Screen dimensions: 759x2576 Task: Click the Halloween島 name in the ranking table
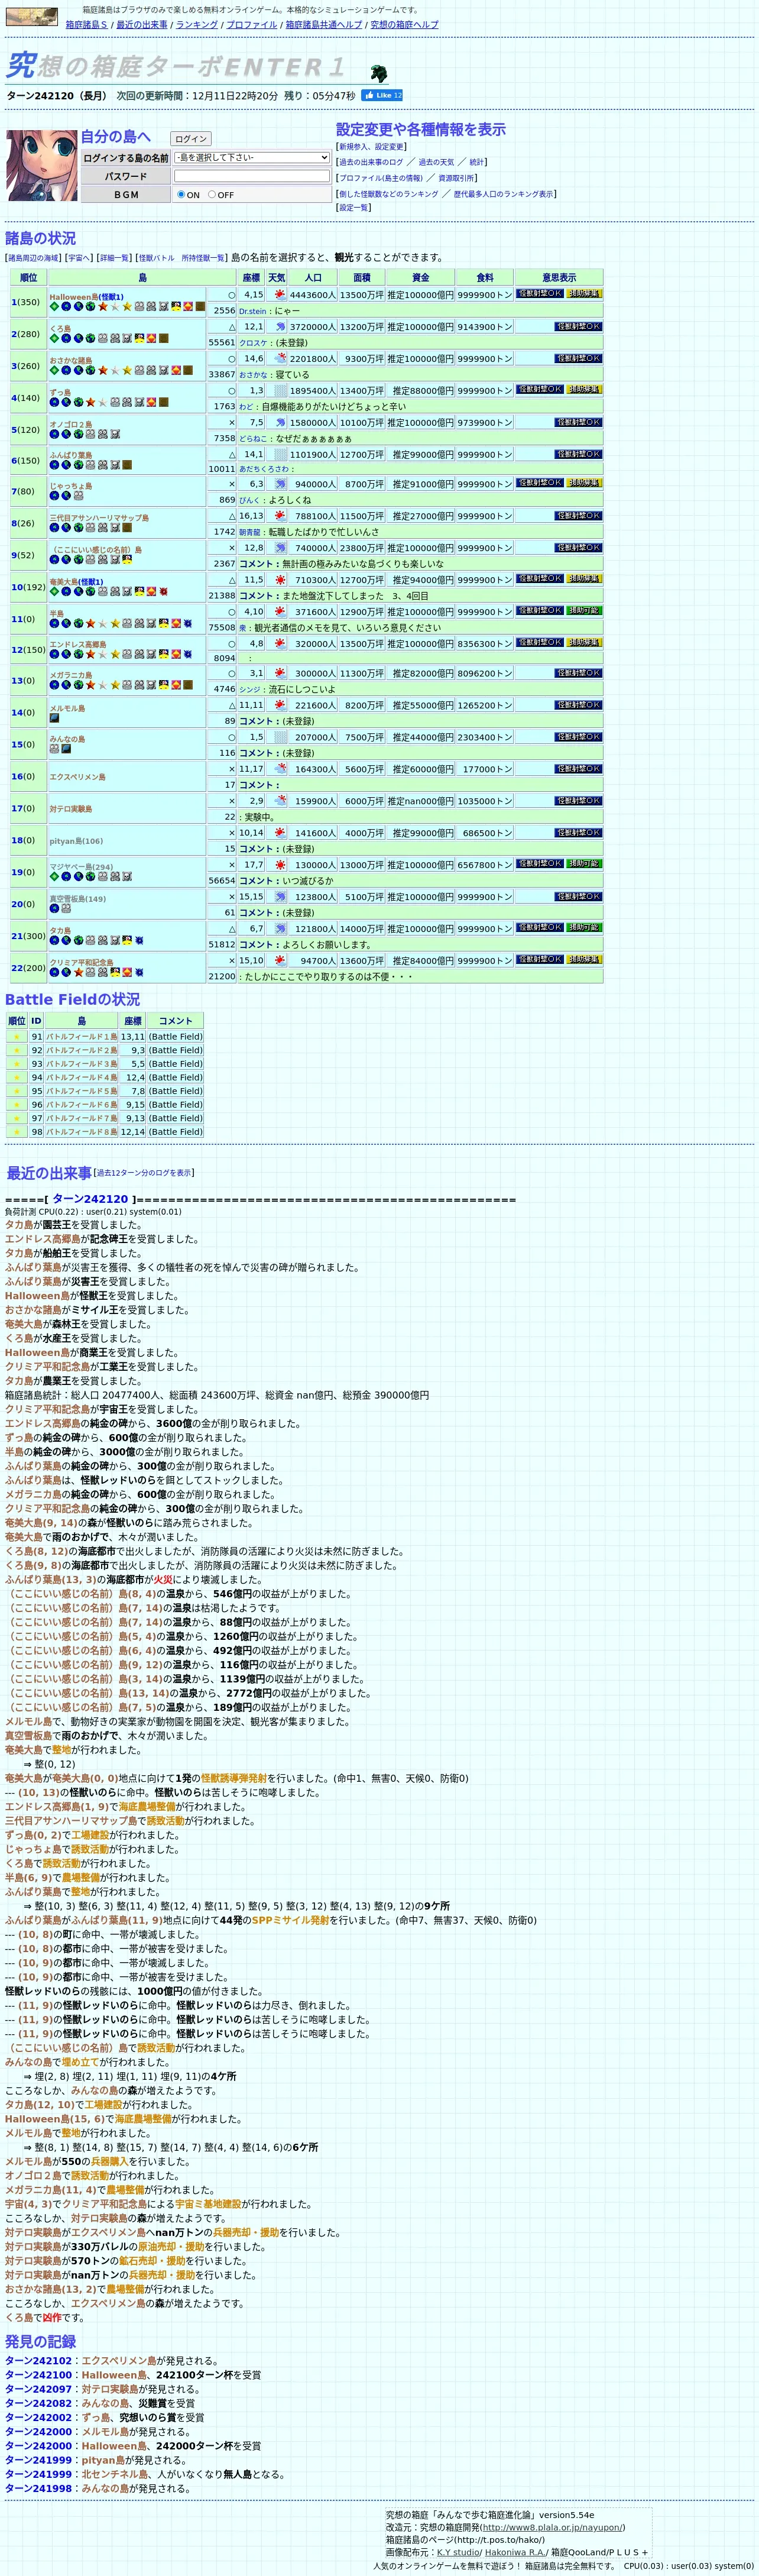[73, 297]
